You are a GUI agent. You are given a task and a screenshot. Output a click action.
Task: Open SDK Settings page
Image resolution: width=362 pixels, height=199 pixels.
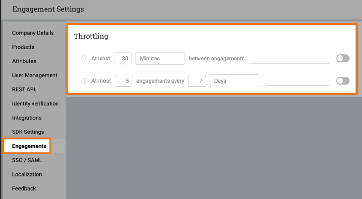click(x=28, y=132)
